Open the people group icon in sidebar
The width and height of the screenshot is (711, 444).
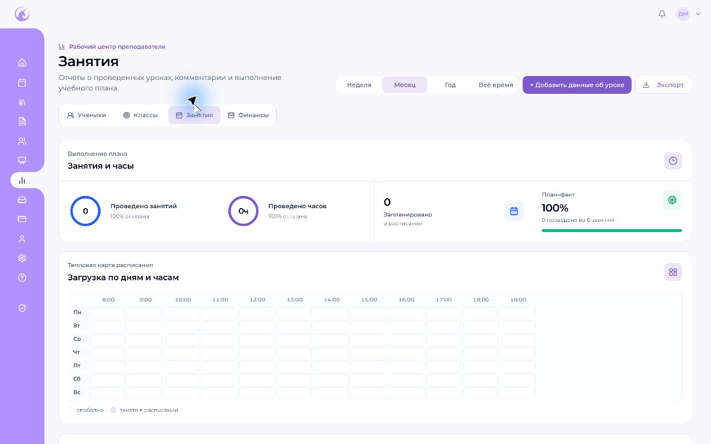click(22, 141)
